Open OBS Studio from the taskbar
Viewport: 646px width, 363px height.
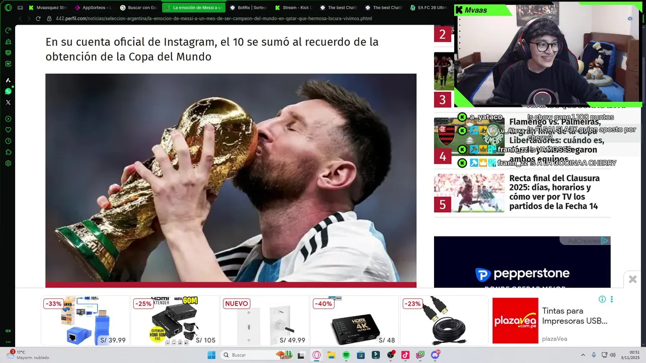391,355
